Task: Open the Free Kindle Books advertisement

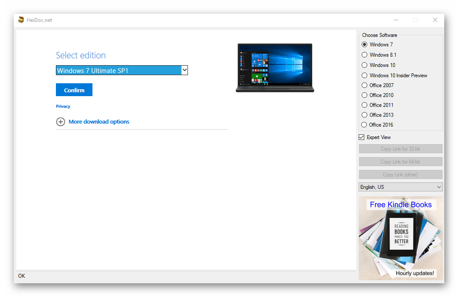Action: 401,238
